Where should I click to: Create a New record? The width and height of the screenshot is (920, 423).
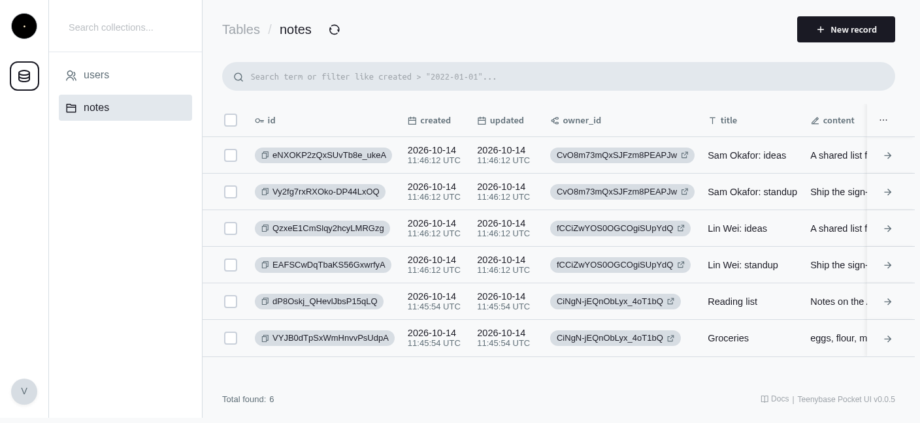tap(846, 29)
